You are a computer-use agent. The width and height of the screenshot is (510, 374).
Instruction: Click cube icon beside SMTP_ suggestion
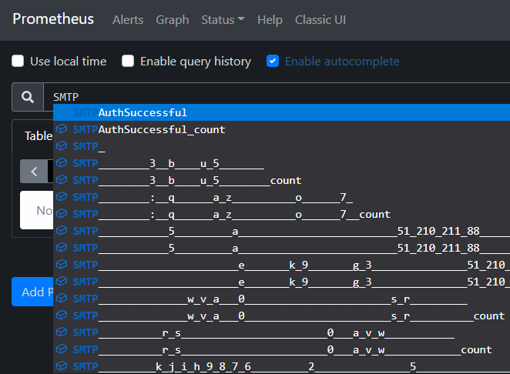pos(62,146)
